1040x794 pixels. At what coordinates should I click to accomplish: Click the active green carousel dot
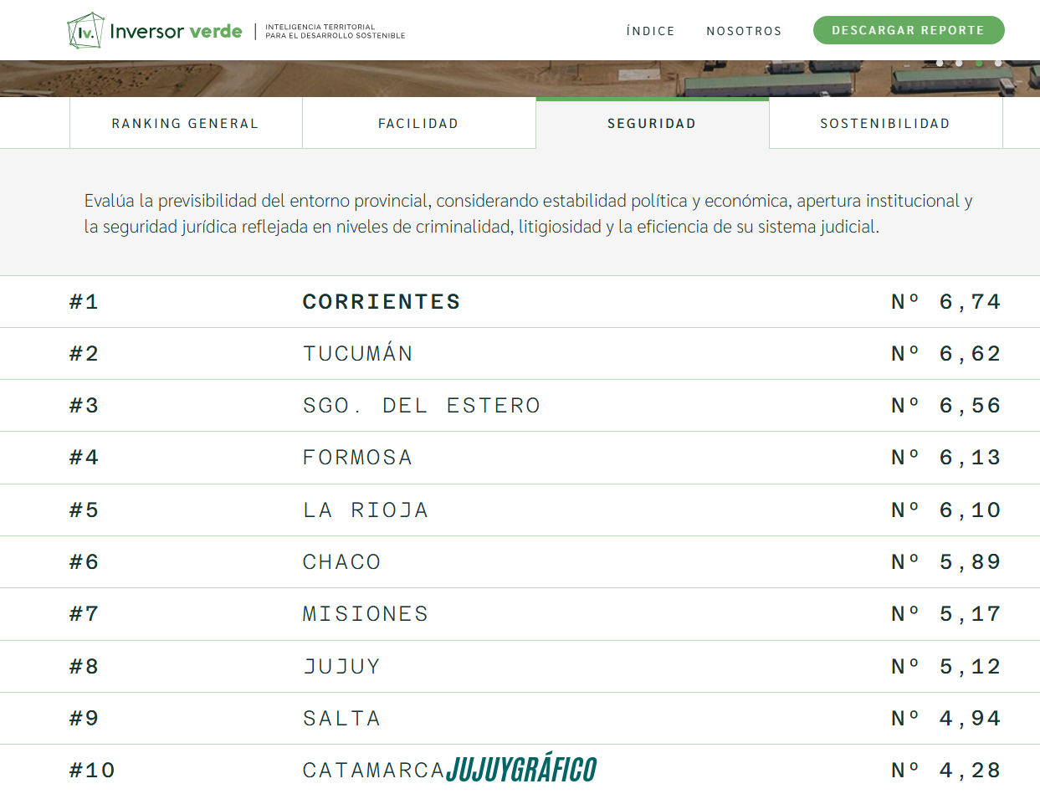coord(979,63)
